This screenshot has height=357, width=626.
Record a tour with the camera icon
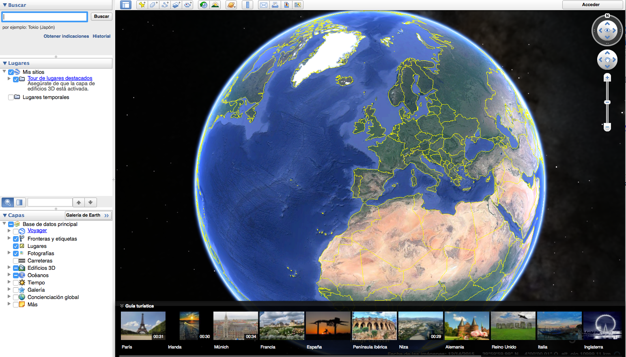(187, 5)
